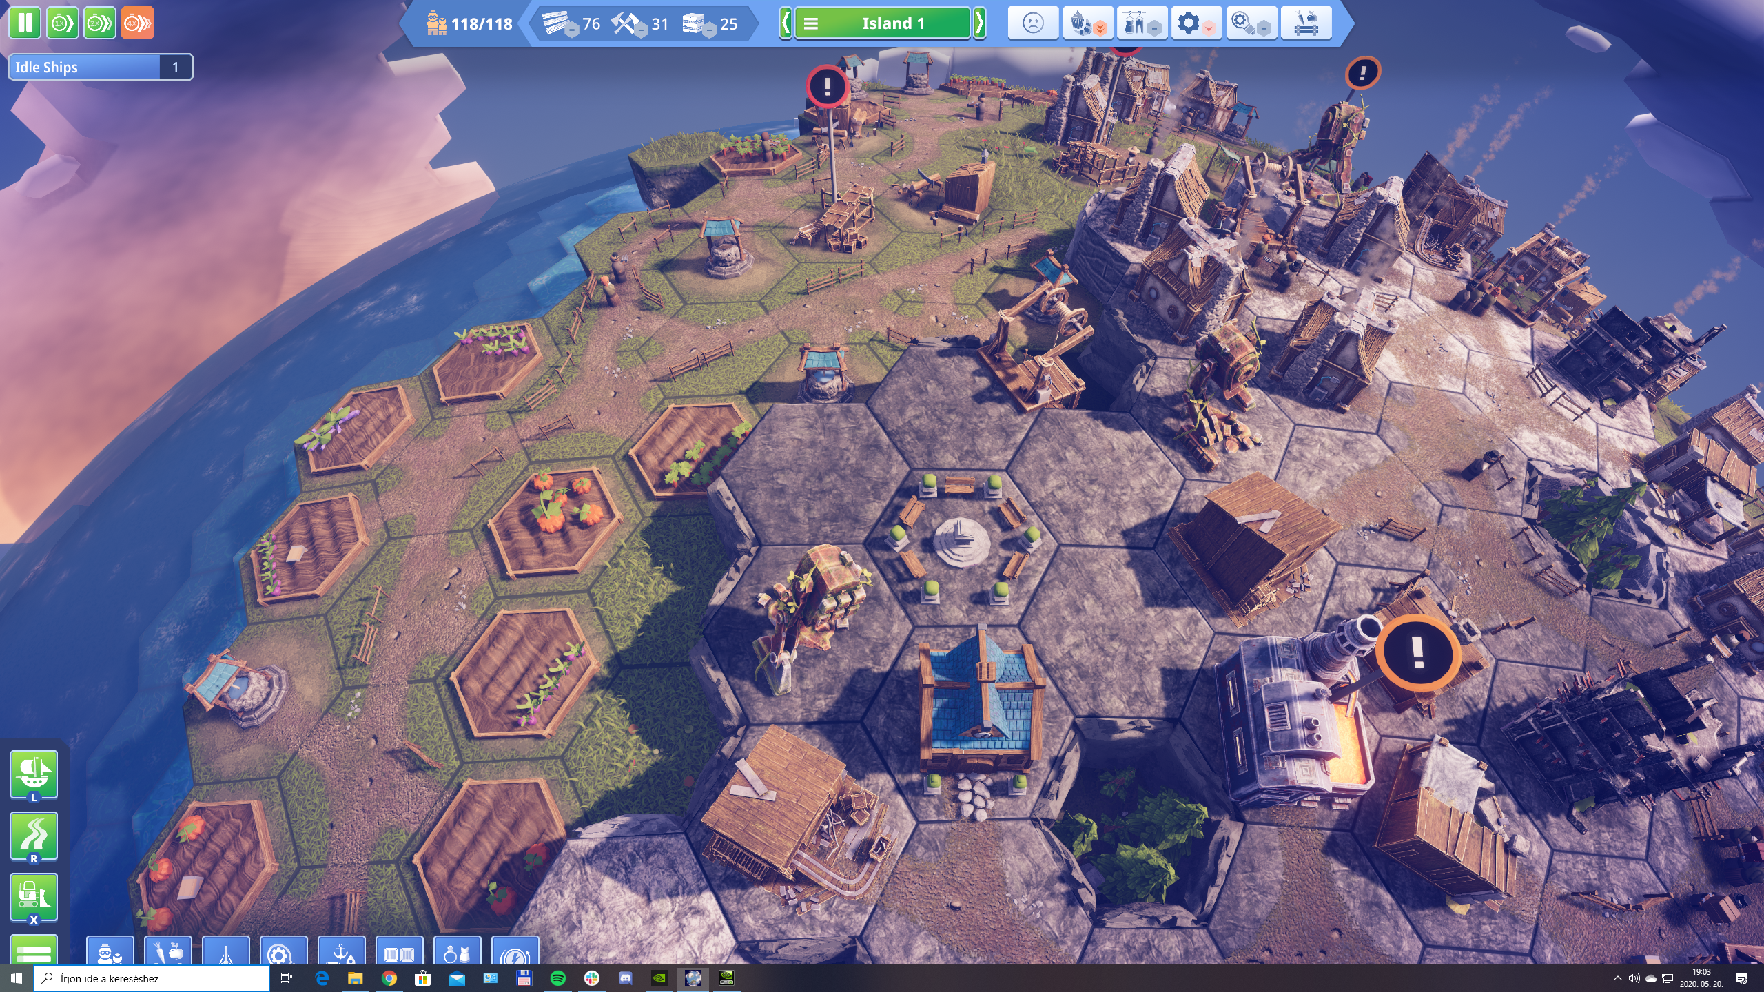Open Discord from the taskbar
The image size is (1764, 992).
(x=625, y=978)
